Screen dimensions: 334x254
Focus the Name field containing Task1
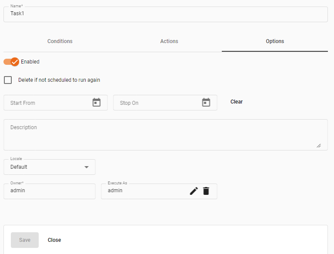click(x=165, y=14)
